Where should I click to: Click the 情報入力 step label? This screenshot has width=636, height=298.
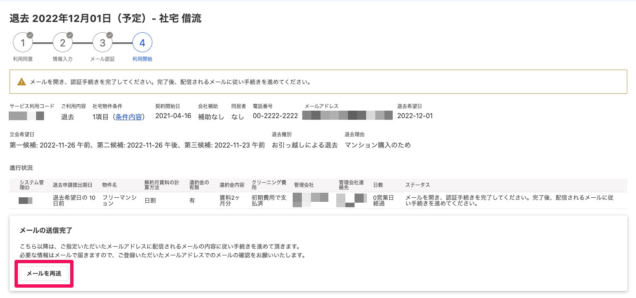[x=63, y=59]
